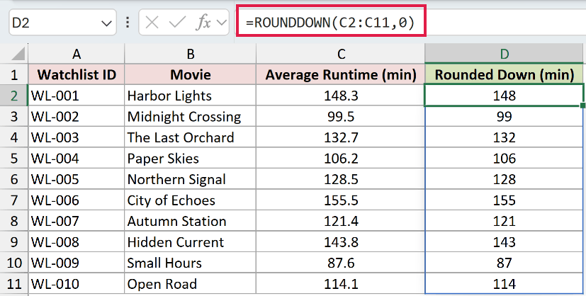
Task: Select runtime cell 155.5
Action: [x=341, y=200]
